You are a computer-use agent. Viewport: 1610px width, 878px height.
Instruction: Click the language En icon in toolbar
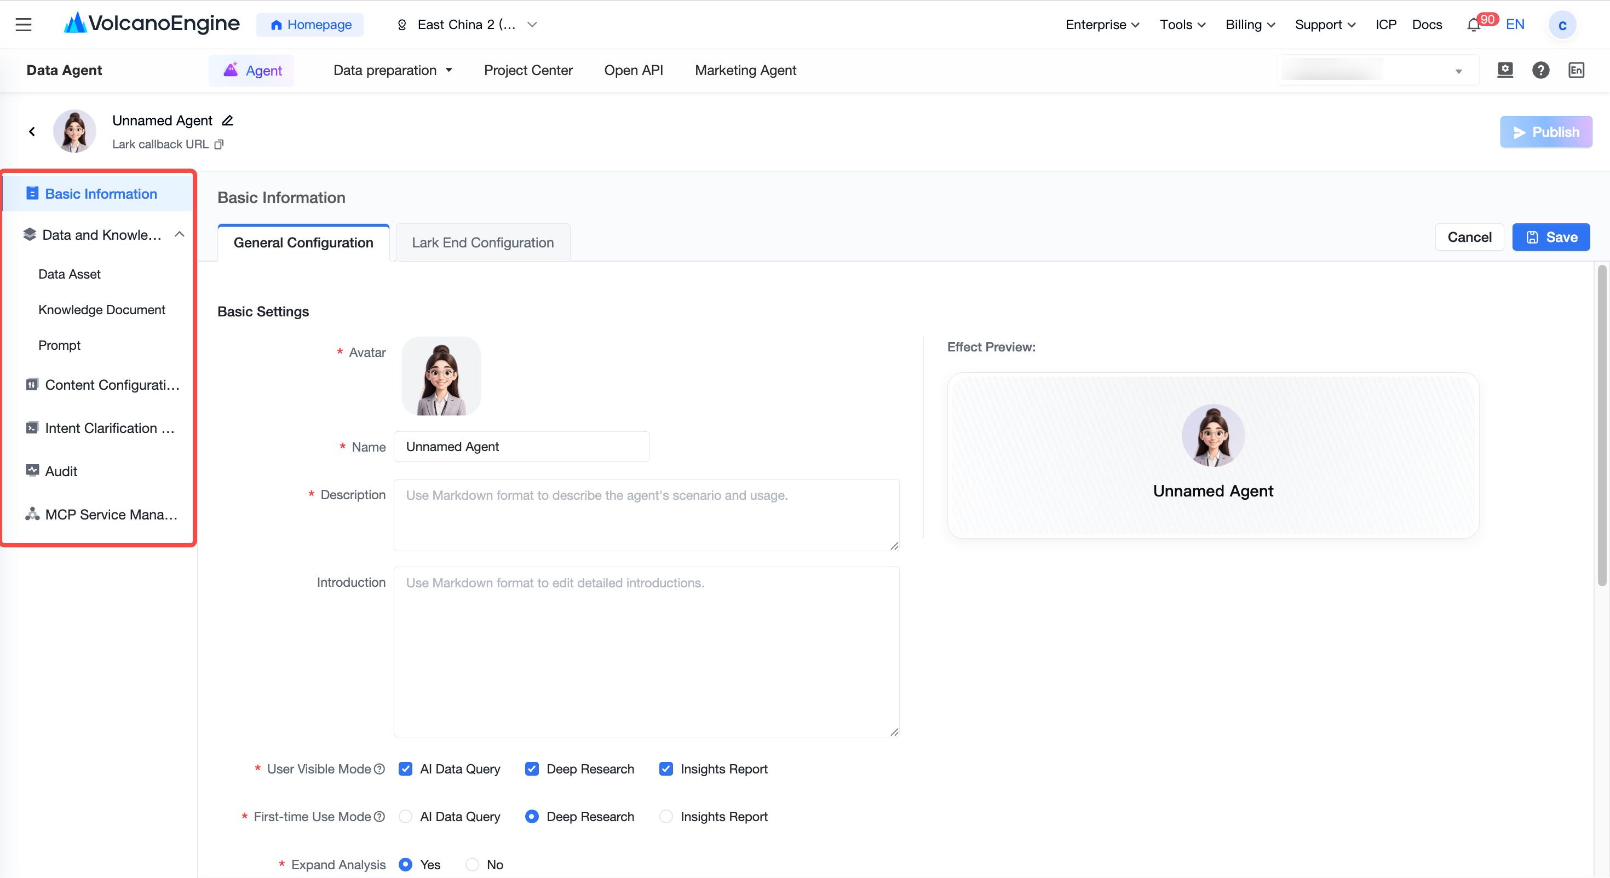pyautogui.click(x=1576, y=70)
